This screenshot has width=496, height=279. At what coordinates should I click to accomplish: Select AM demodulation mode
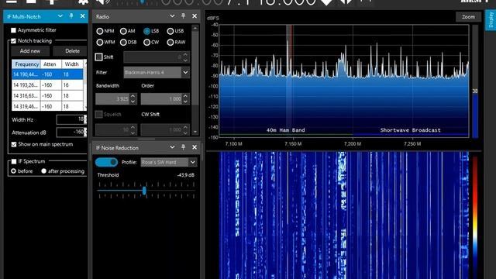(x=123, y=31)
